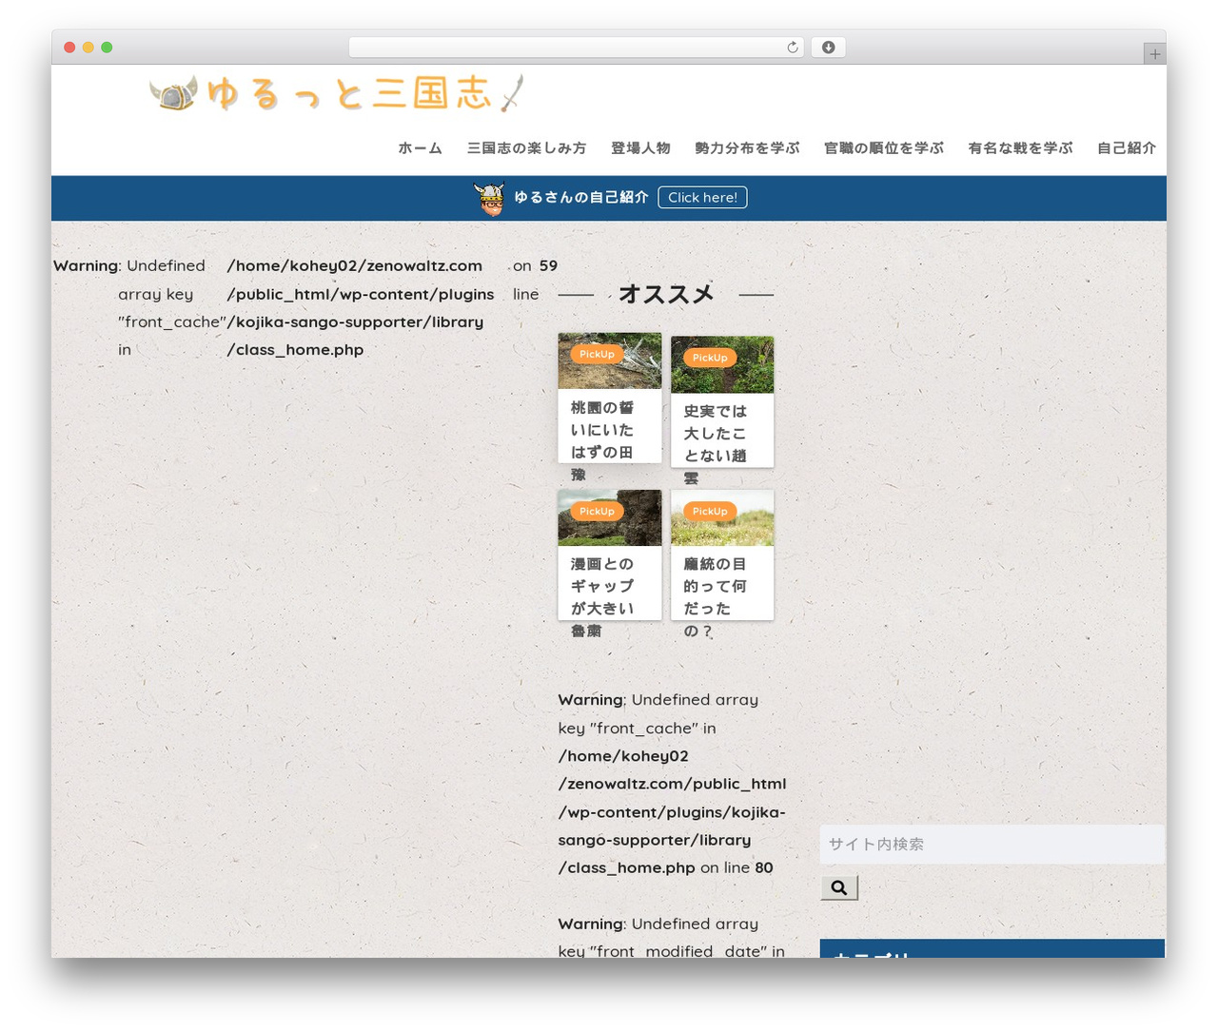Click the 'front_modified_date' warning text
Screen dimensions: 1218x1031
672,937
